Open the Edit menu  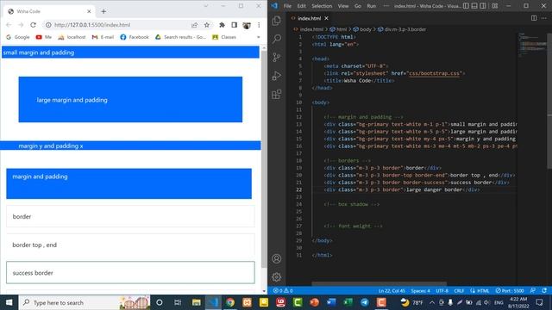[x=301, y=6]
